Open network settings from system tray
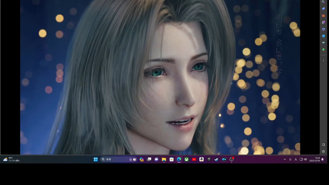 [x=301, y=159]
